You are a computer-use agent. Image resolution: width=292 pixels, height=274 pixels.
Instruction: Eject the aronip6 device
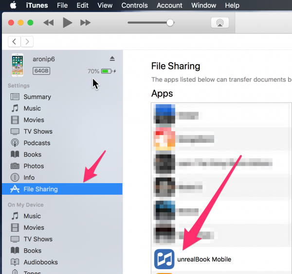click(112, 59)
